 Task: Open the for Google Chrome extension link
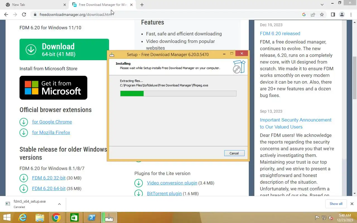pyautogui.click(x=52, y=122)
